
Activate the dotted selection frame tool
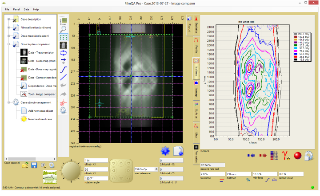click(x=63, y=37)
